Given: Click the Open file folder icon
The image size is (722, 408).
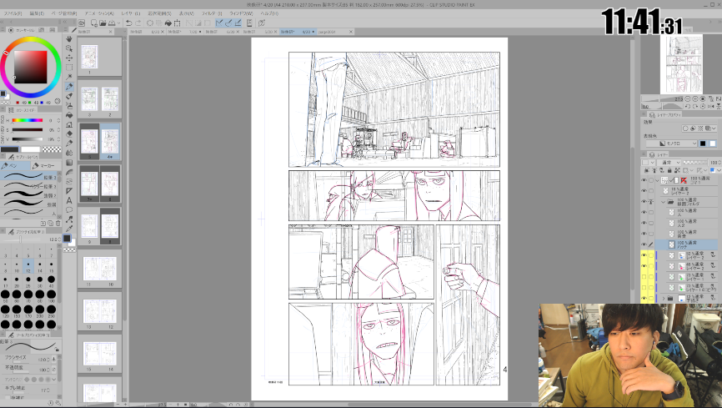Looking at the screenshot, I should click(x=103, y=23).
